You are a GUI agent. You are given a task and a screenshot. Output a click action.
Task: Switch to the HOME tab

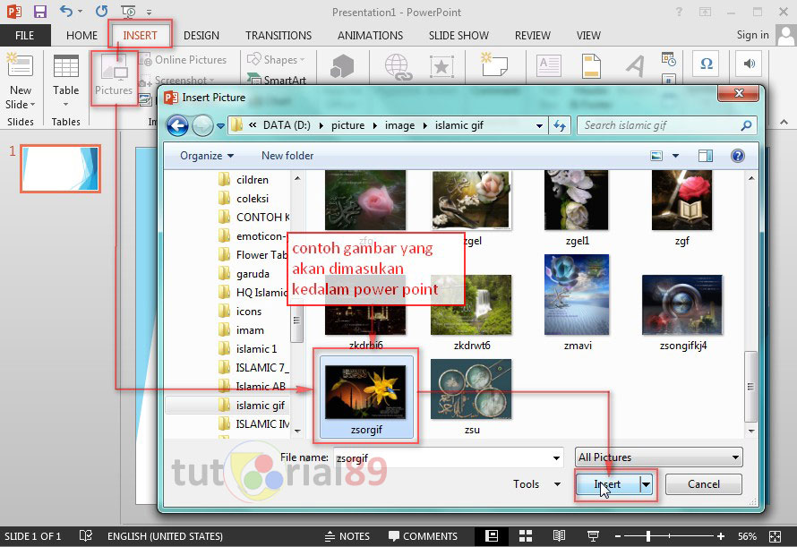[x=81, y=35]
